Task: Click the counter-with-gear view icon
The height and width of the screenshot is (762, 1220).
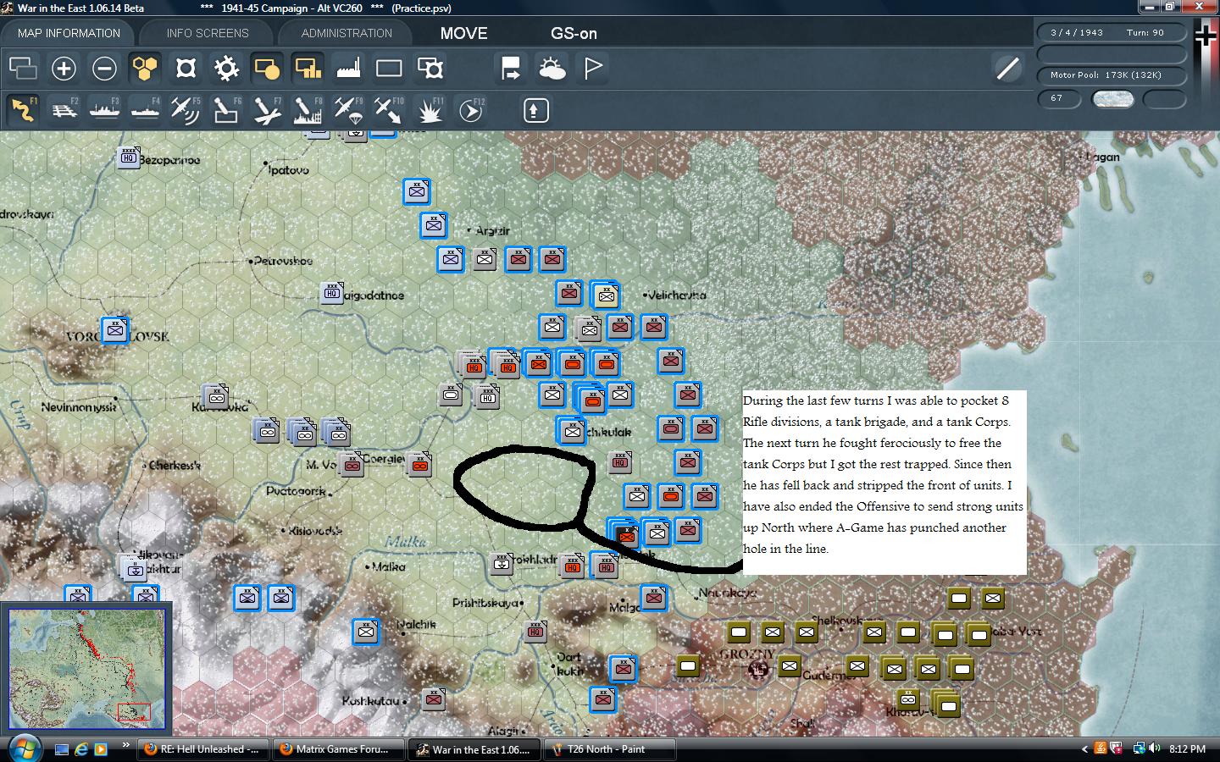Action: [430, 68]
